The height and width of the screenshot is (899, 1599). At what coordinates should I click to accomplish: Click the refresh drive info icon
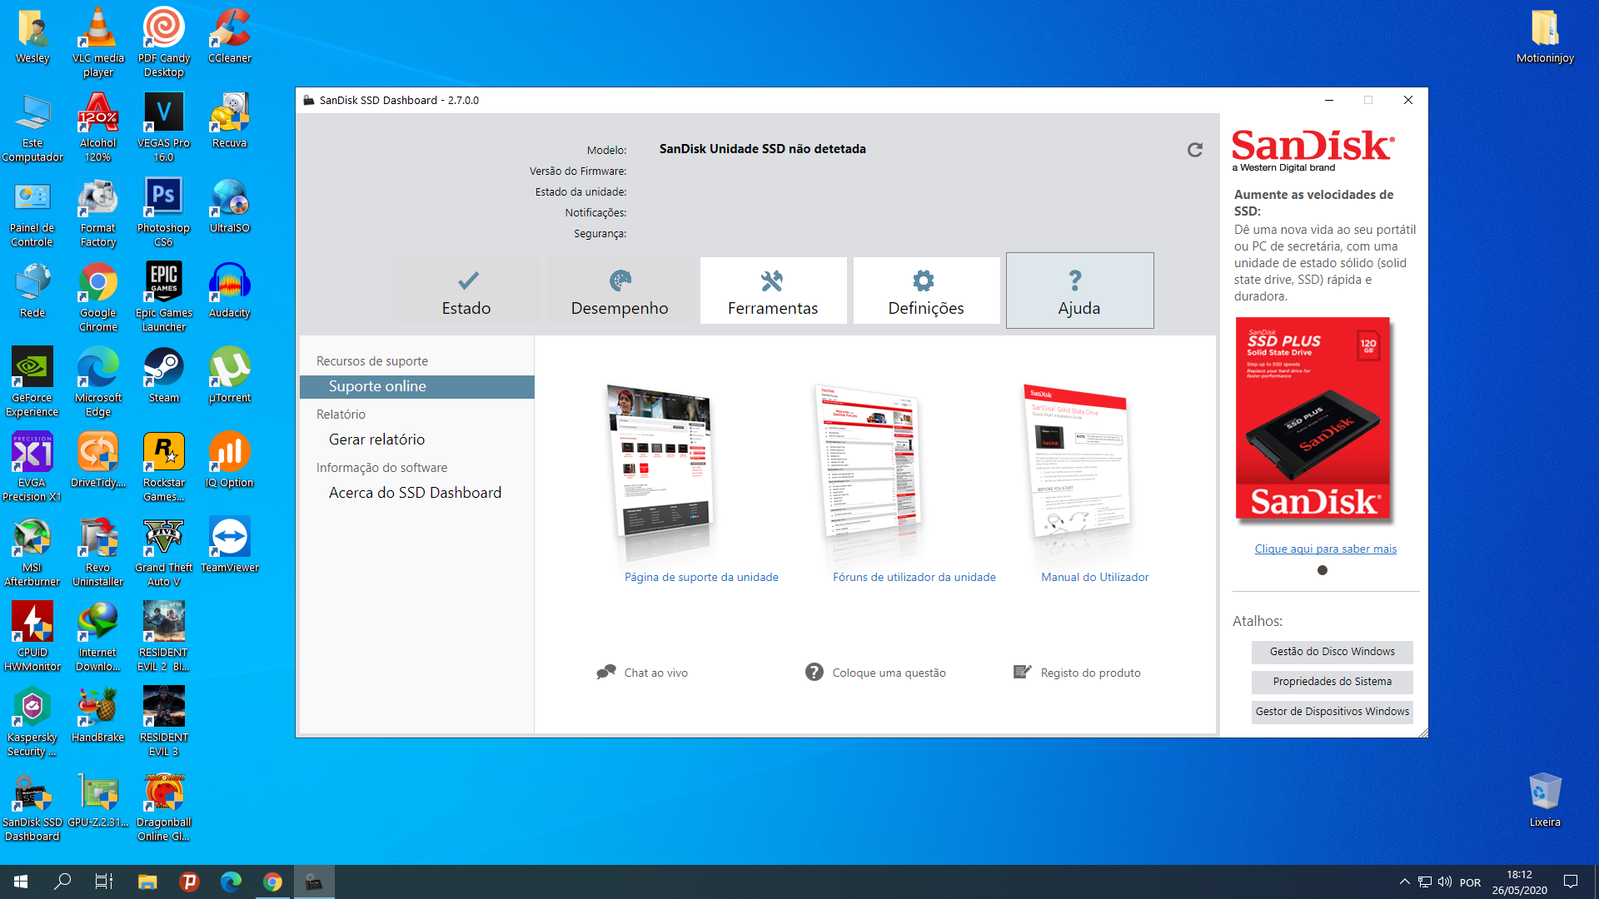point(1194,150)
